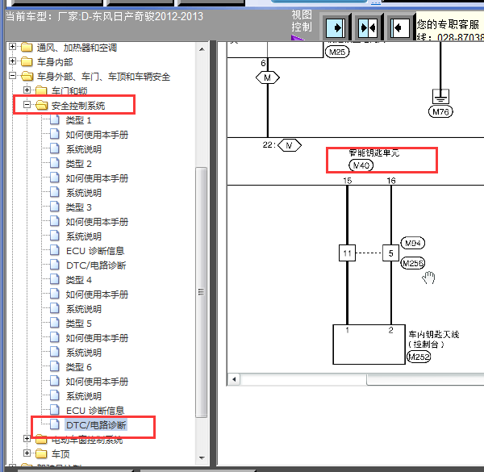Collapse 车身外部、车门、车顶和车辆安全 folder
This screenshot has height=472, width=484.
(12, 76)
